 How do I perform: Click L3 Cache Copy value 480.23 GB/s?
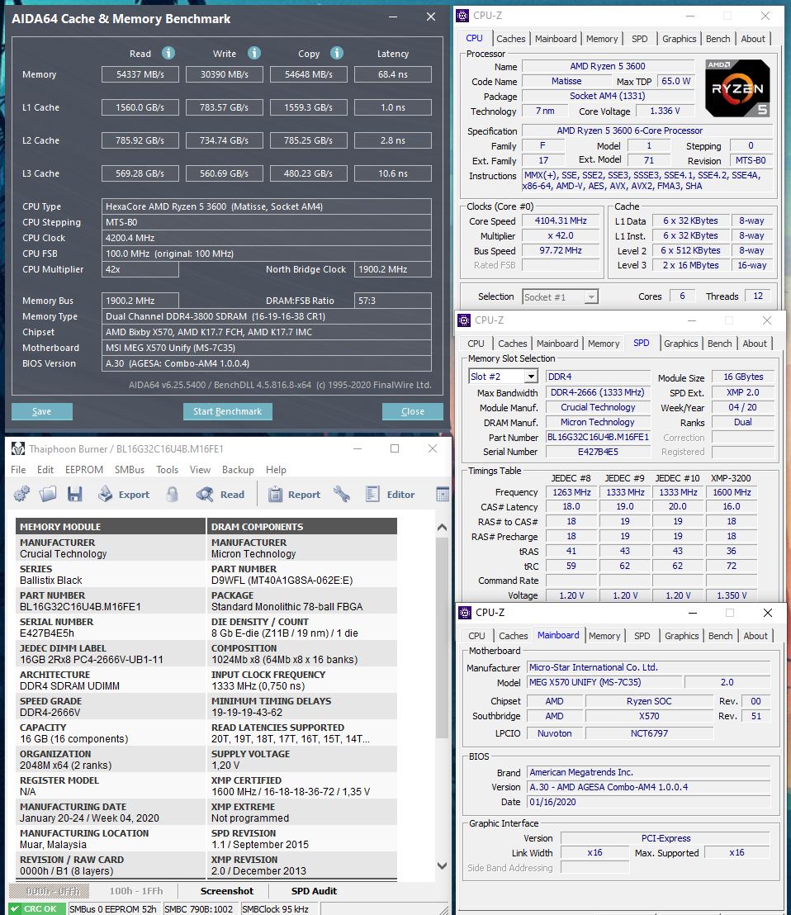point(309,173)
